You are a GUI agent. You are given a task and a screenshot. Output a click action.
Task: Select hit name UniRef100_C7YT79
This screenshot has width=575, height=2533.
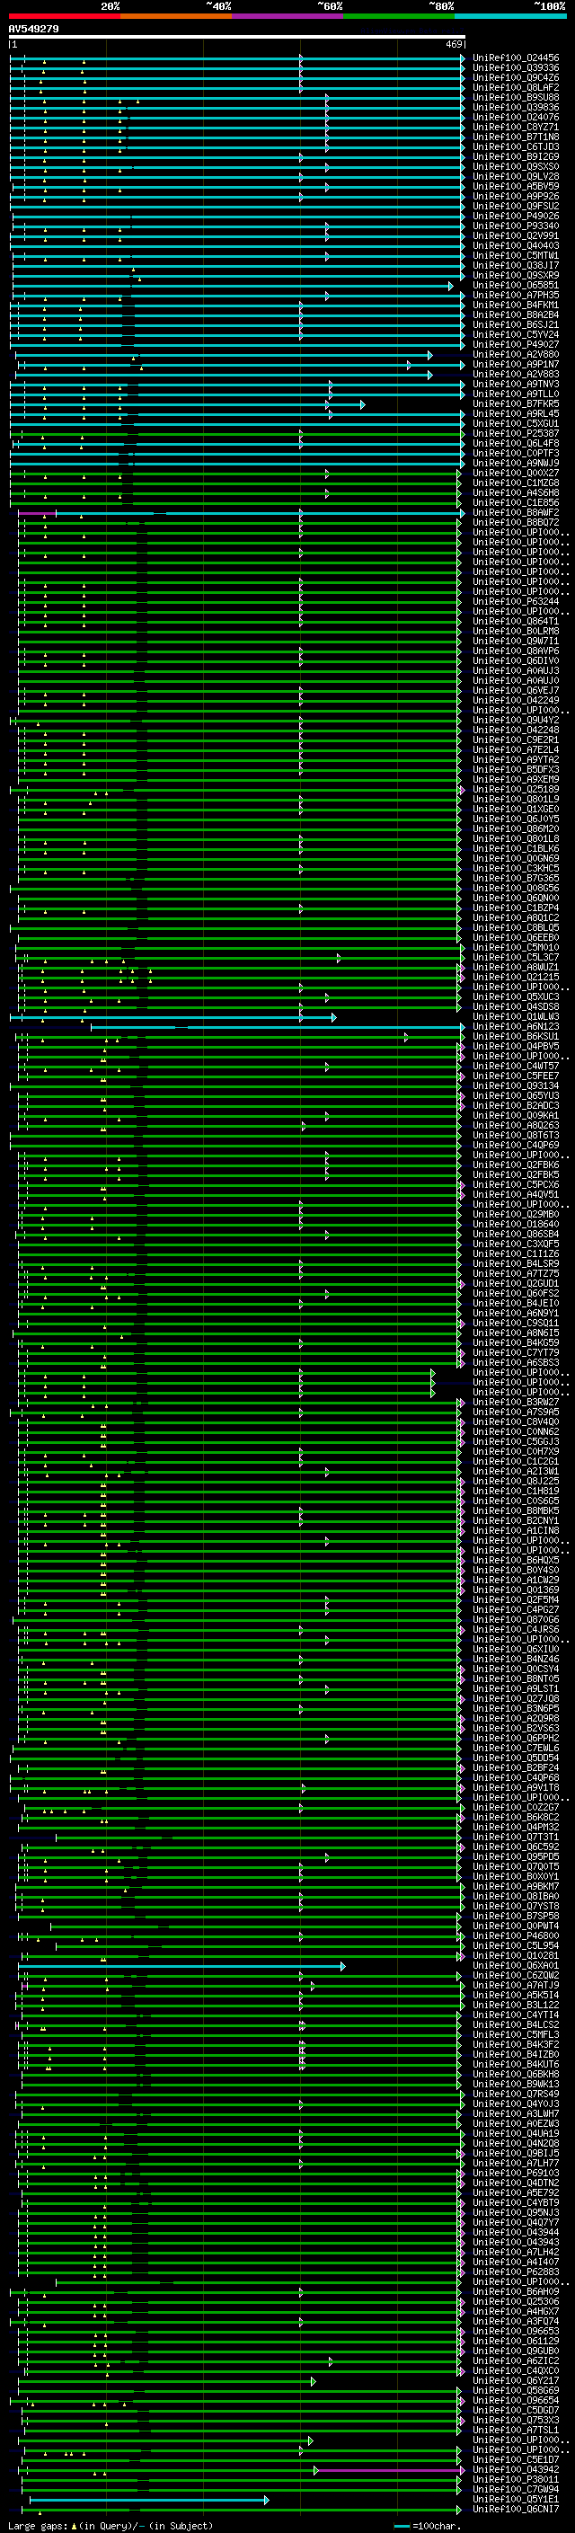click(x=516, y=1353)
